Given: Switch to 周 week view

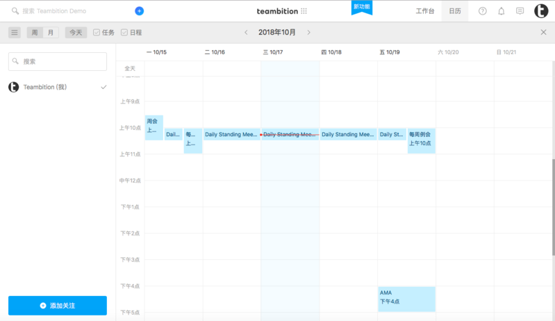Looking at the screenshot, I should 35,33.
